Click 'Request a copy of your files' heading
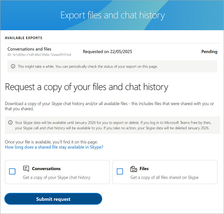Image resolution: width=224 pixels, height=214 pixels. pyautogui.click(x=86, y=87)
